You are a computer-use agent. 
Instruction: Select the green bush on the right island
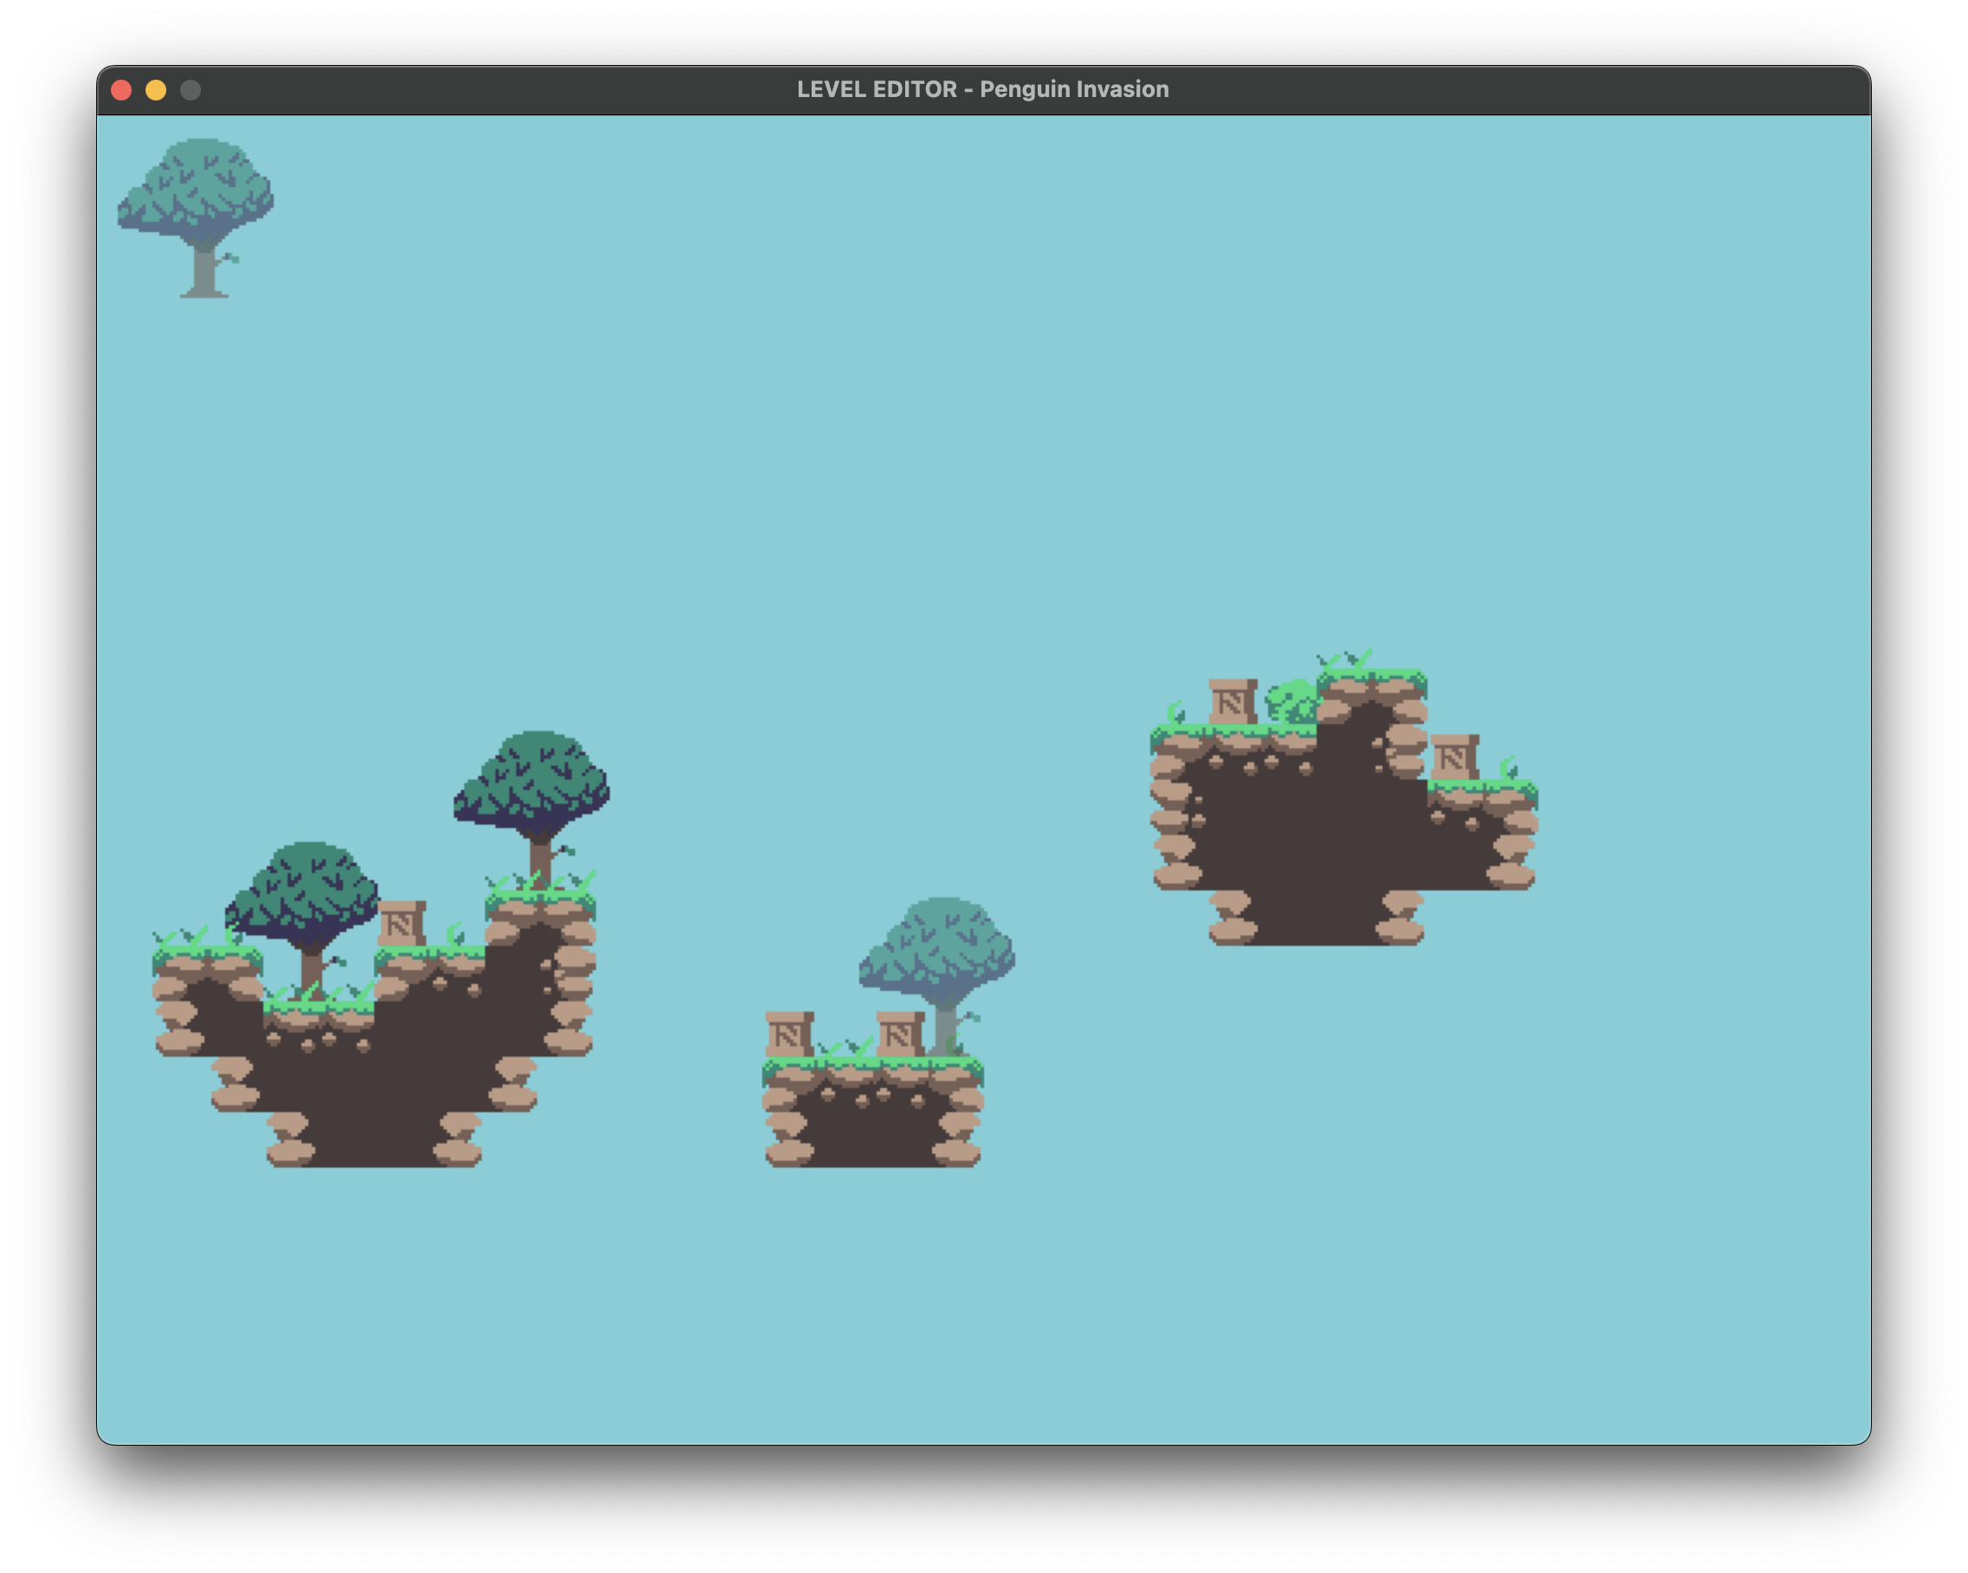click(1292, 702)
